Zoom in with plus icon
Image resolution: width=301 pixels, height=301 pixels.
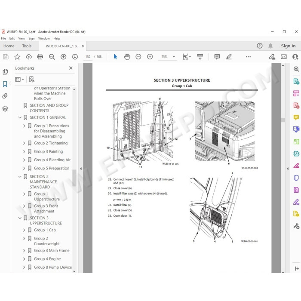150,57
